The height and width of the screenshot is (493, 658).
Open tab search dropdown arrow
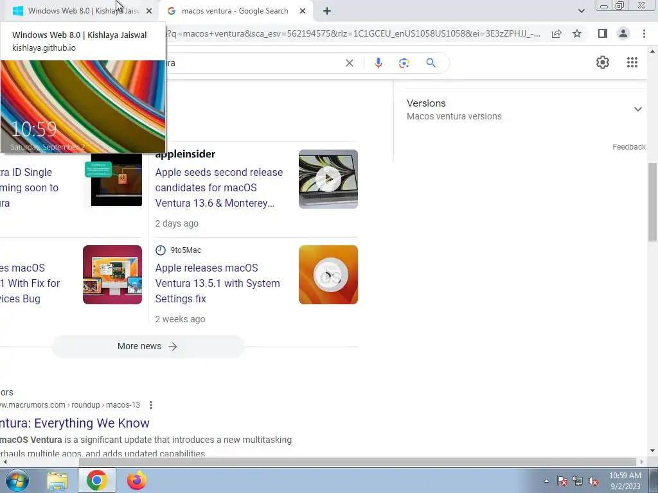581,11
